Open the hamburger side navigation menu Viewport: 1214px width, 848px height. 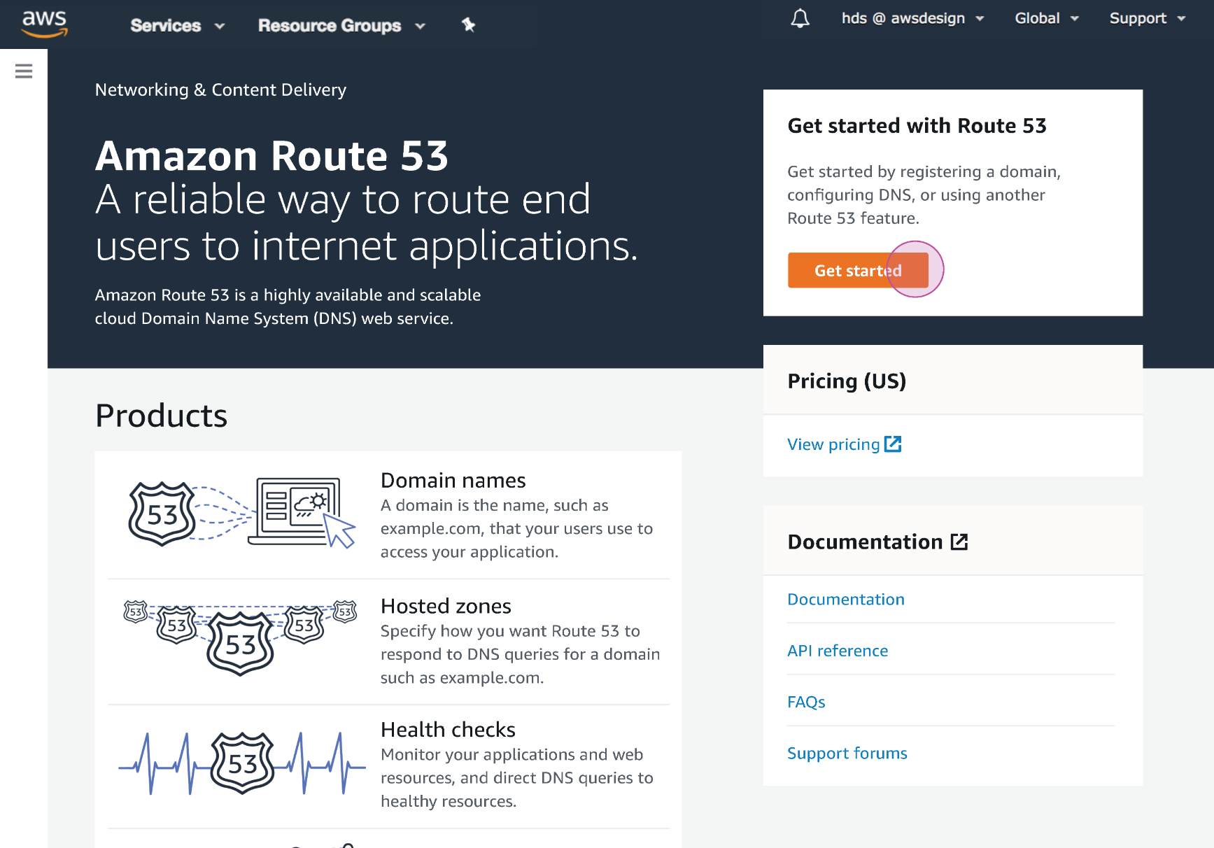coord(24,71)
